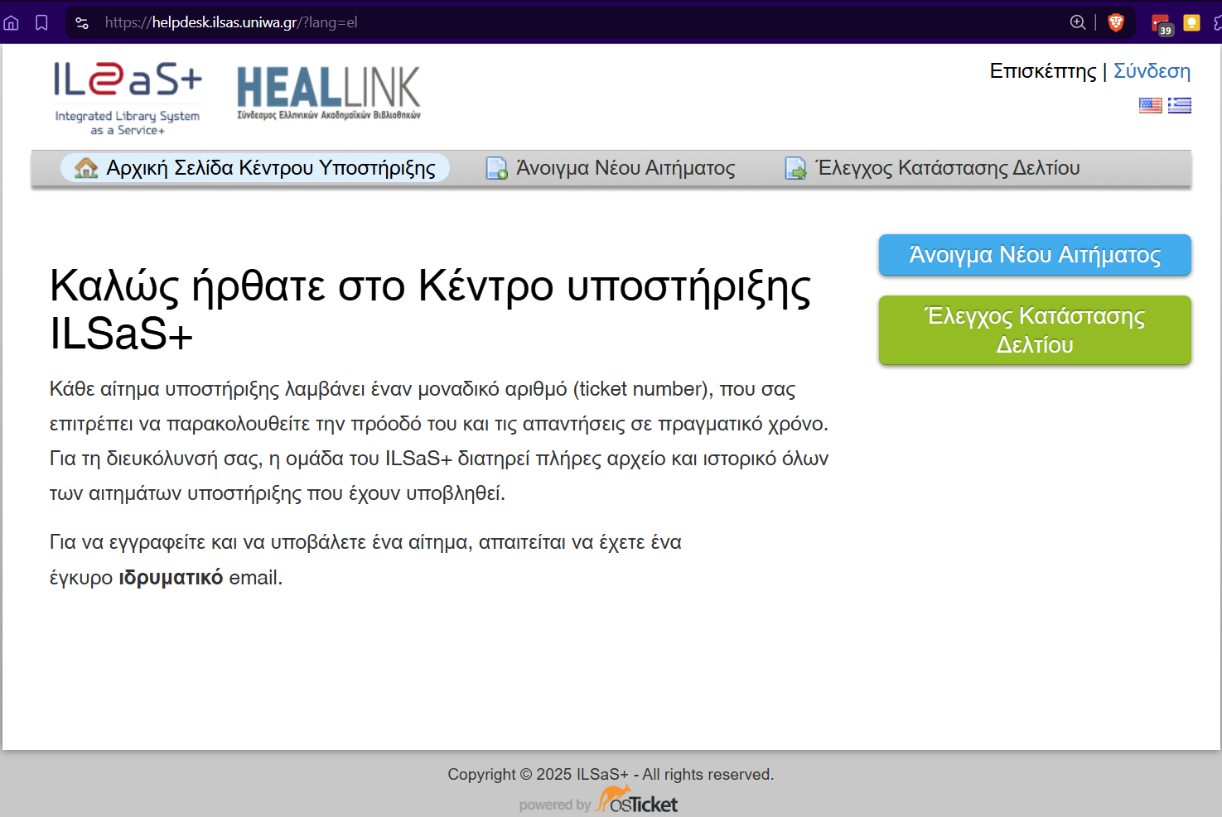Viewport: 1222px width, 817px height.
Task: Switch language using the US flag icon
Action: pos(1150,105)
